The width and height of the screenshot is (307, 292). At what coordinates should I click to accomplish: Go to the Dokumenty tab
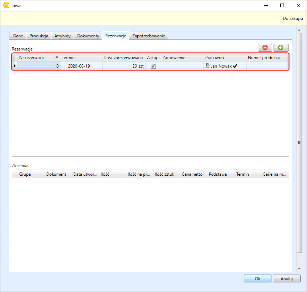pyautogui.click(x=88, y=36)
